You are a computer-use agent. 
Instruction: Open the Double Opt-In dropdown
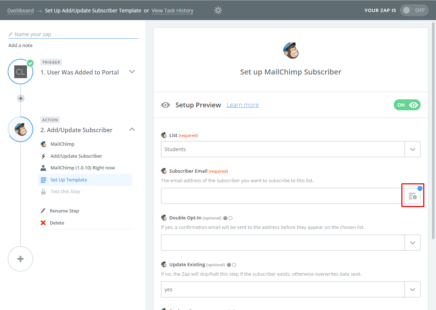coord(290,243)
